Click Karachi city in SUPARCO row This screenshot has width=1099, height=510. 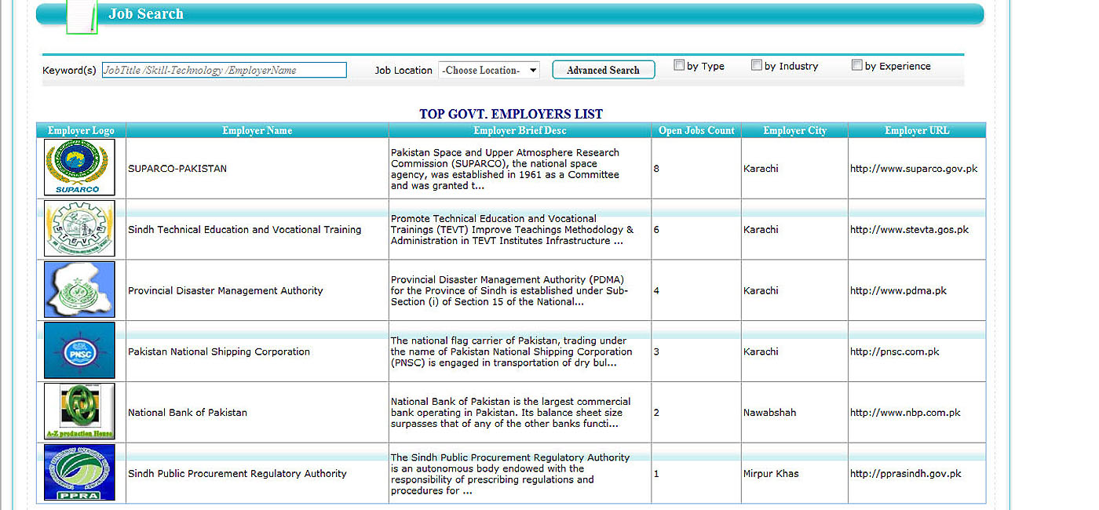pyautogui.click(x=761, y=169)
